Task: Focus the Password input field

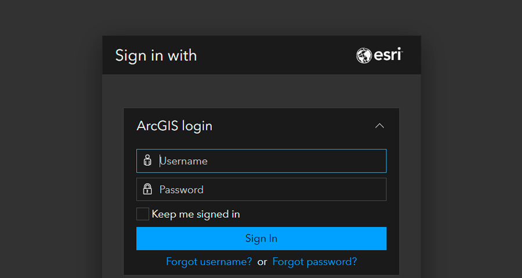Action: click(262, 189)
